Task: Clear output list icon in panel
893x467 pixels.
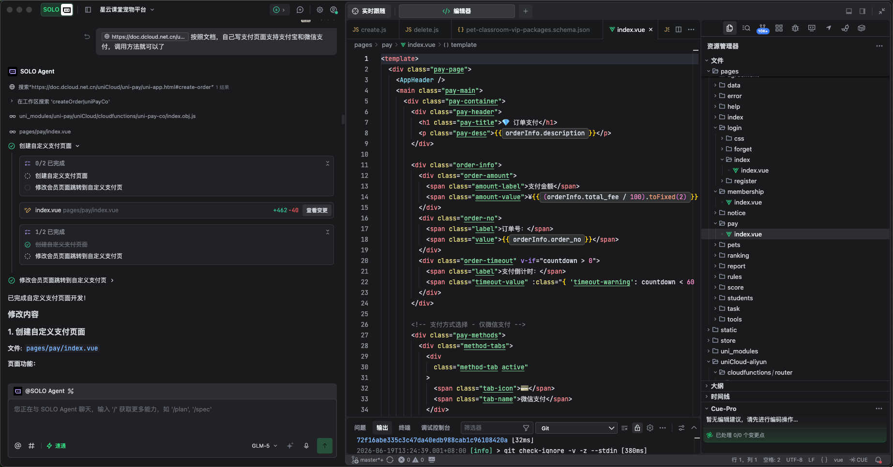Action: click(x=624, y=428)
